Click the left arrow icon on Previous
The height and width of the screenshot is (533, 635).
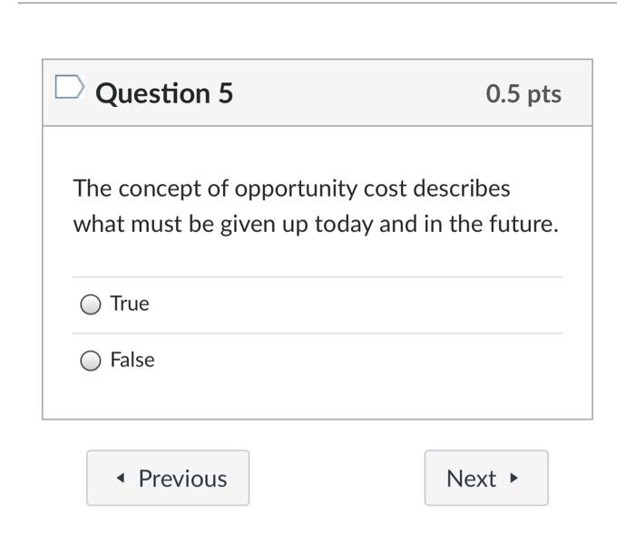click(121, 479)
